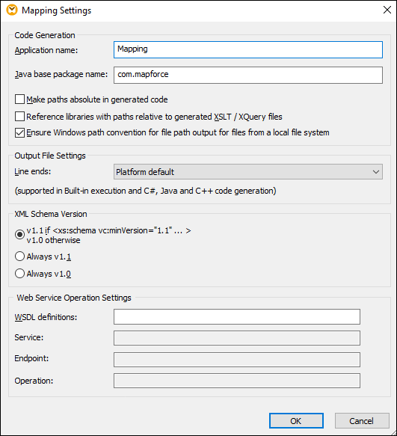Image resolution: width=397 pixels, height=436 pixels.
Task: Enable Make paths absolute in generated code
Action: pos(19,99)
